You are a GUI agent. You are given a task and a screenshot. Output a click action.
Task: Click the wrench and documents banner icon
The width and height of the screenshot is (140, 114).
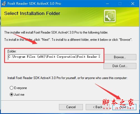coord(110,16)
